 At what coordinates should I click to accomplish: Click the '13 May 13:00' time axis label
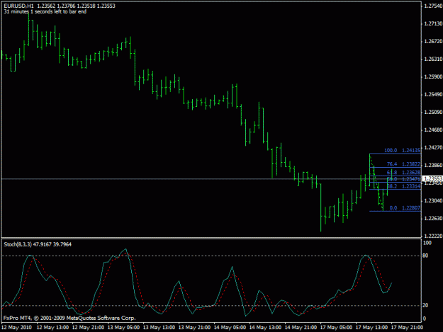tap(159, 328)
